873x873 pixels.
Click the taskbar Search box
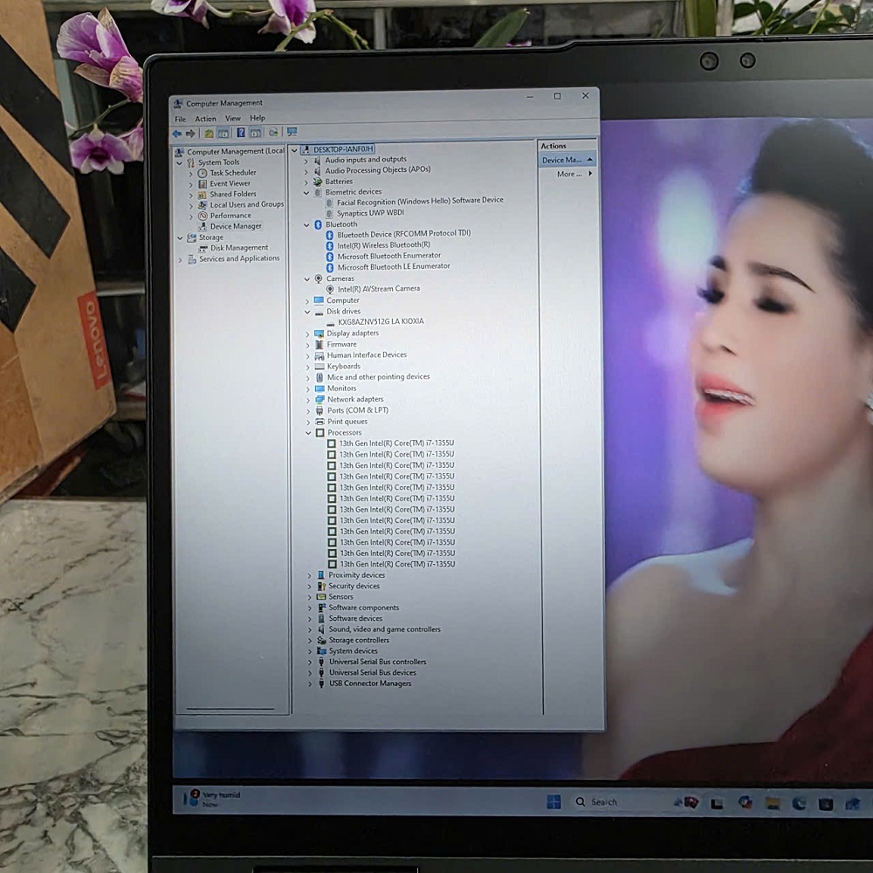[x=602, y=801]
